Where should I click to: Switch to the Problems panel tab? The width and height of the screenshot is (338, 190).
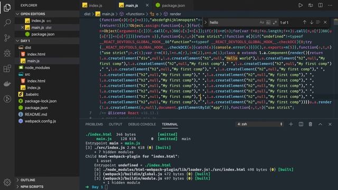coord(94,125)
